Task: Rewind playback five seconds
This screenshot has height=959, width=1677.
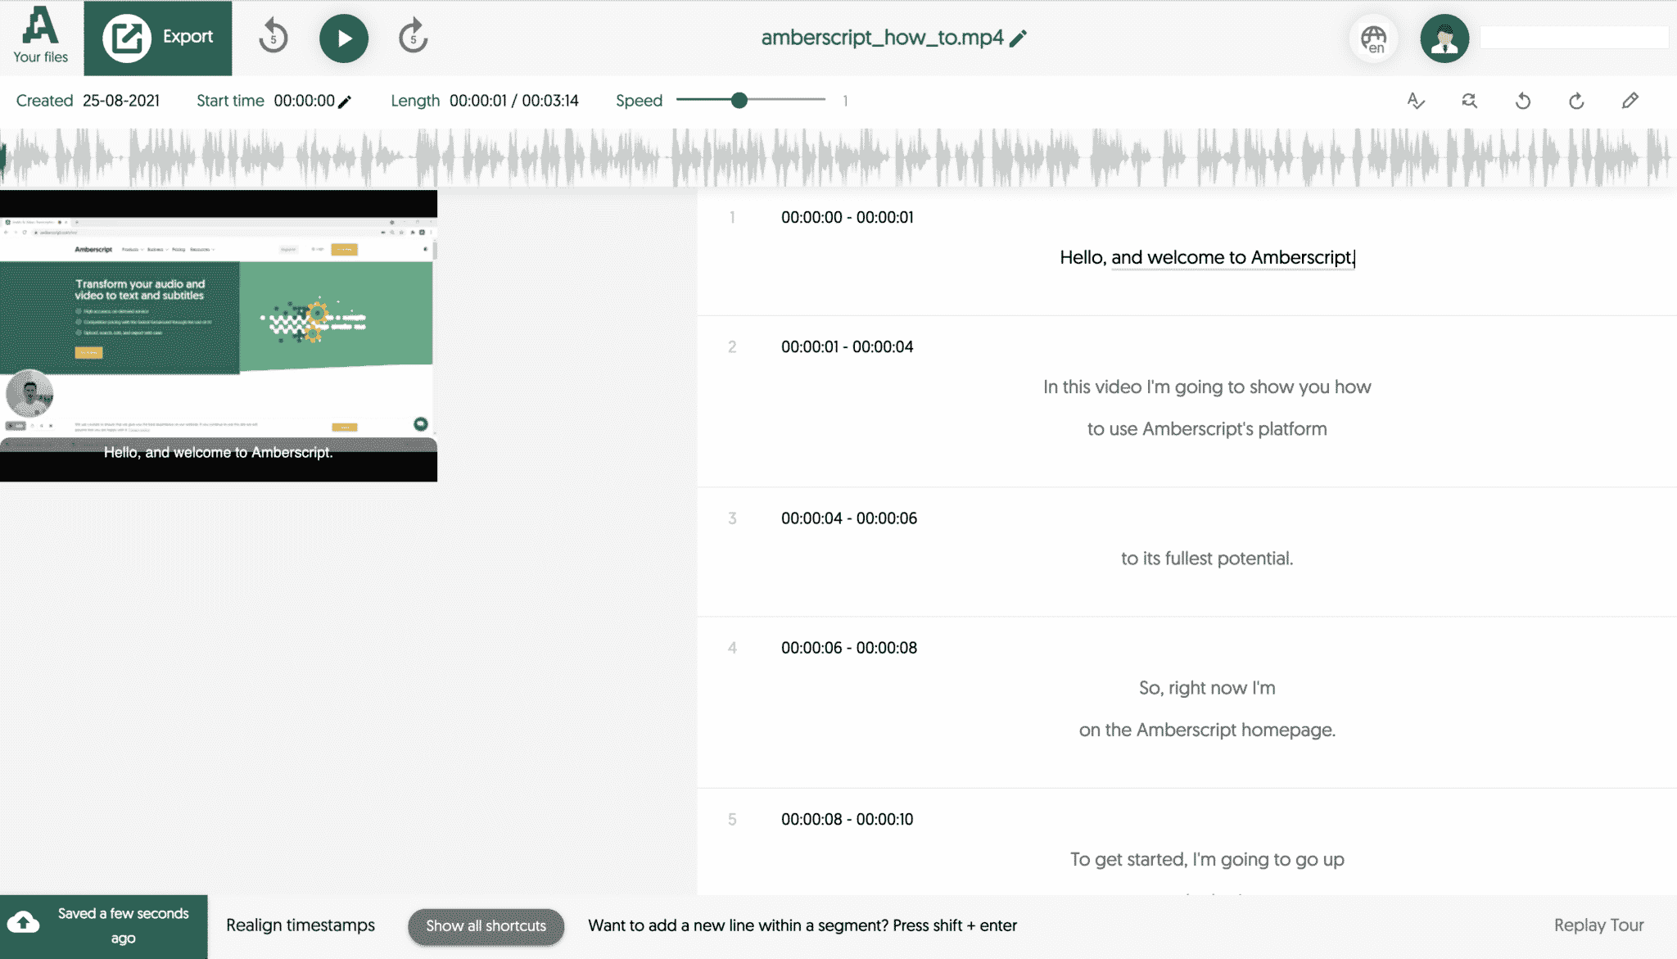Action: point(273,38)
